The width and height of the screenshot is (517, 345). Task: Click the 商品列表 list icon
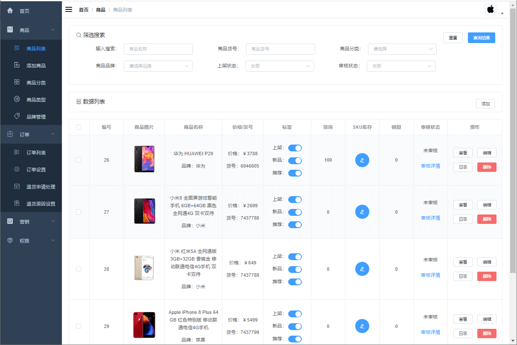click(x=17, y=48)
